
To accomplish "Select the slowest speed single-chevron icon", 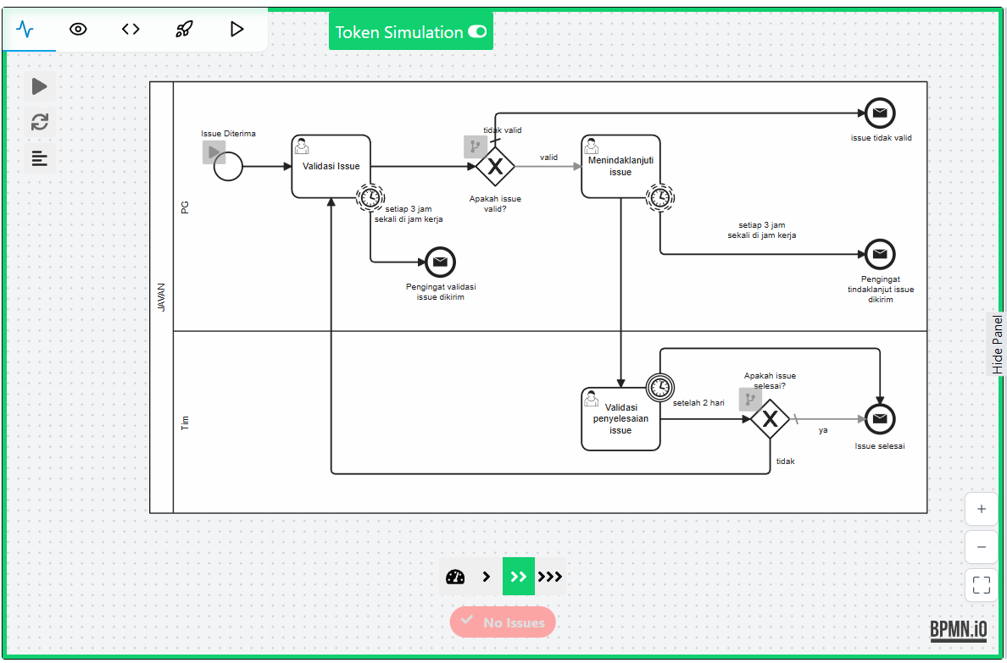I will pyautogui.click(x=487, y=577).
